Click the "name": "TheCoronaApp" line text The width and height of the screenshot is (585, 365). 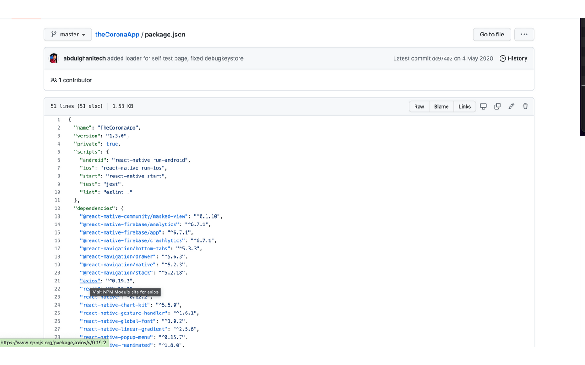click(x=108, y=128)
